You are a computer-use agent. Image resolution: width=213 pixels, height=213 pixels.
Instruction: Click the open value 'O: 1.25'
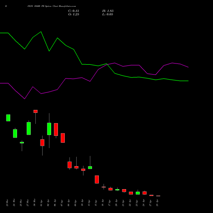[74, 14]
